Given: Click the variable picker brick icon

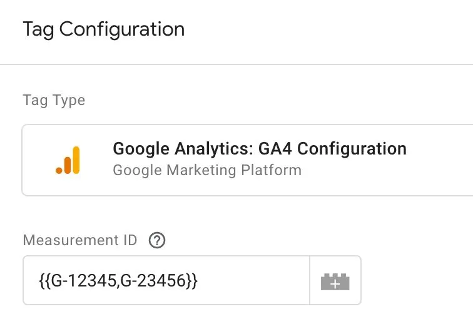Looking at the screenshot, I should coord(335,281).
